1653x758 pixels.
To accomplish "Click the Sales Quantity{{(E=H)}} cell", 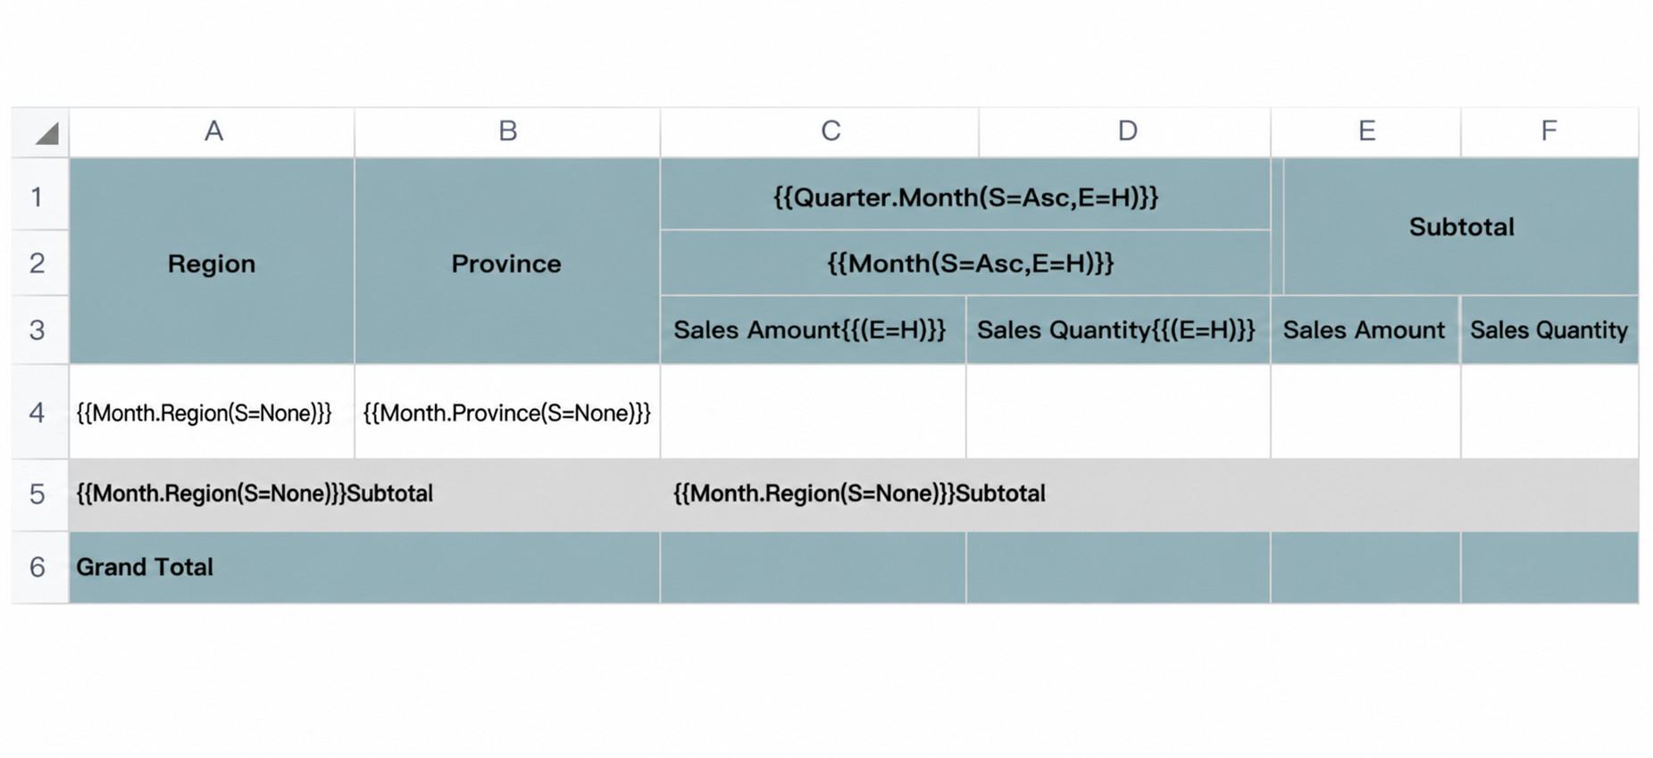I will coord(1118,329).
